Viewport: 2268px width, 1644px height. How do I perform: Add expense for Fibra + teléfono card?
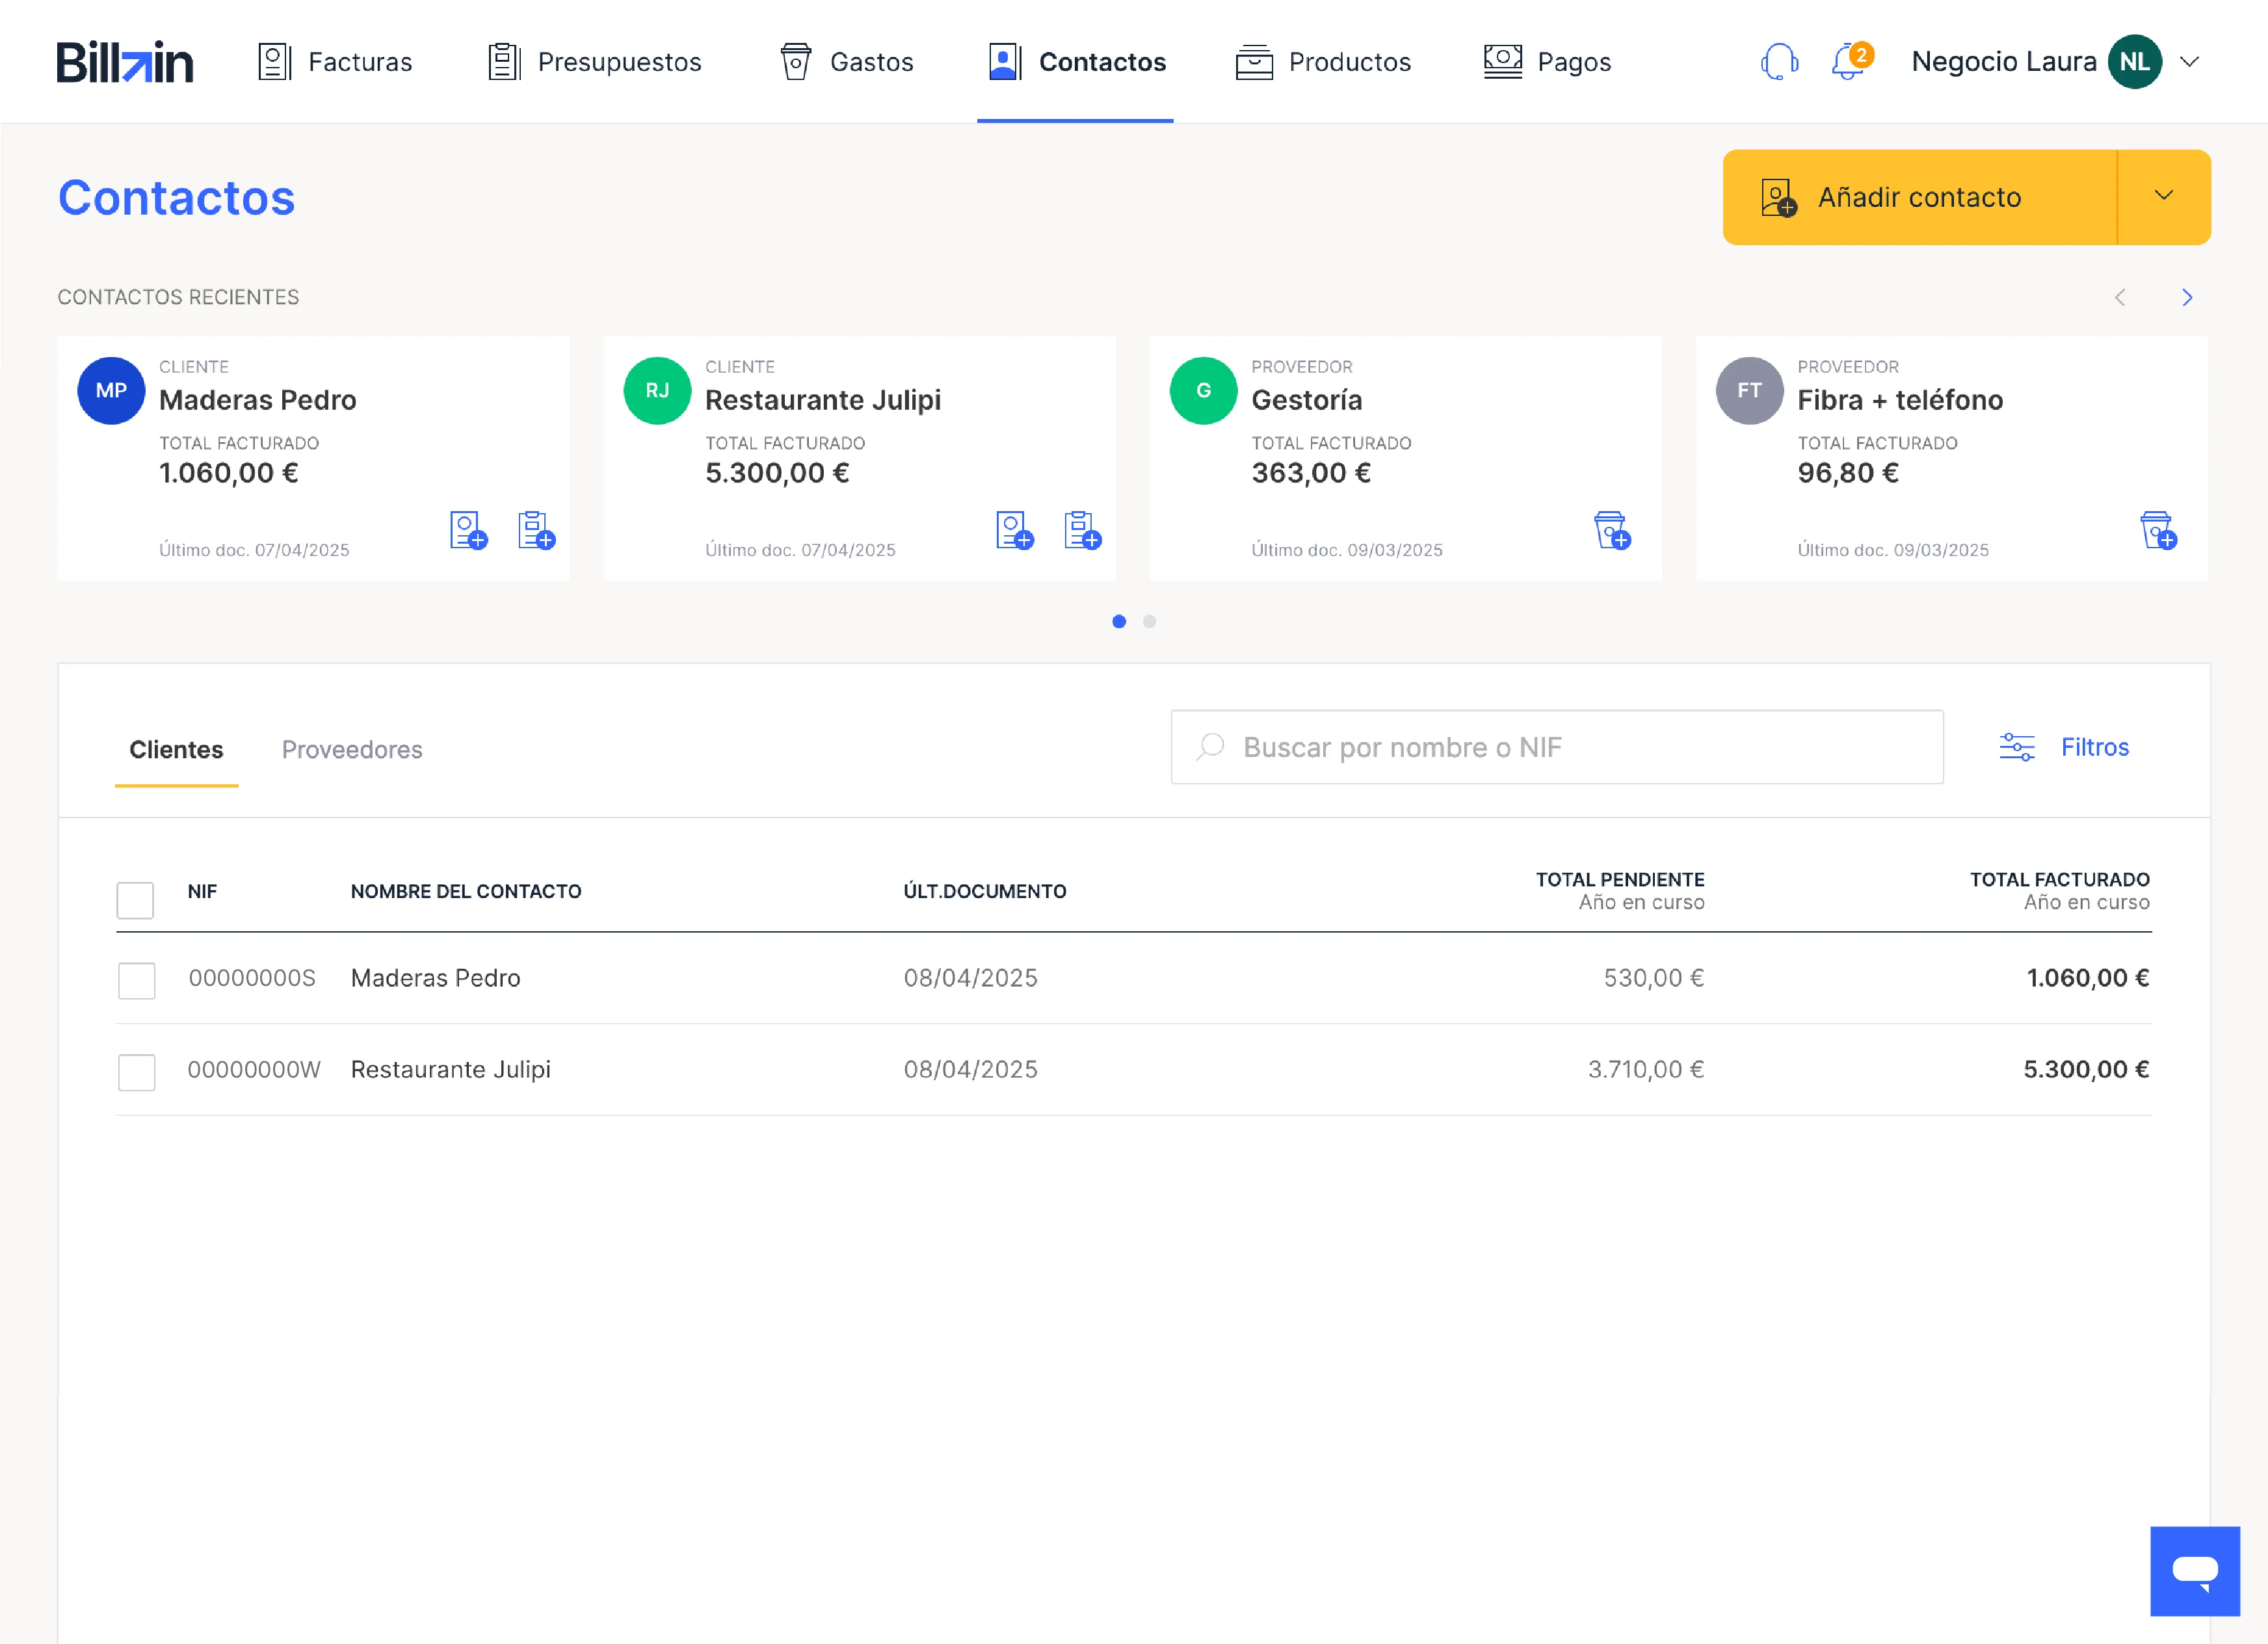(2158, 530)
